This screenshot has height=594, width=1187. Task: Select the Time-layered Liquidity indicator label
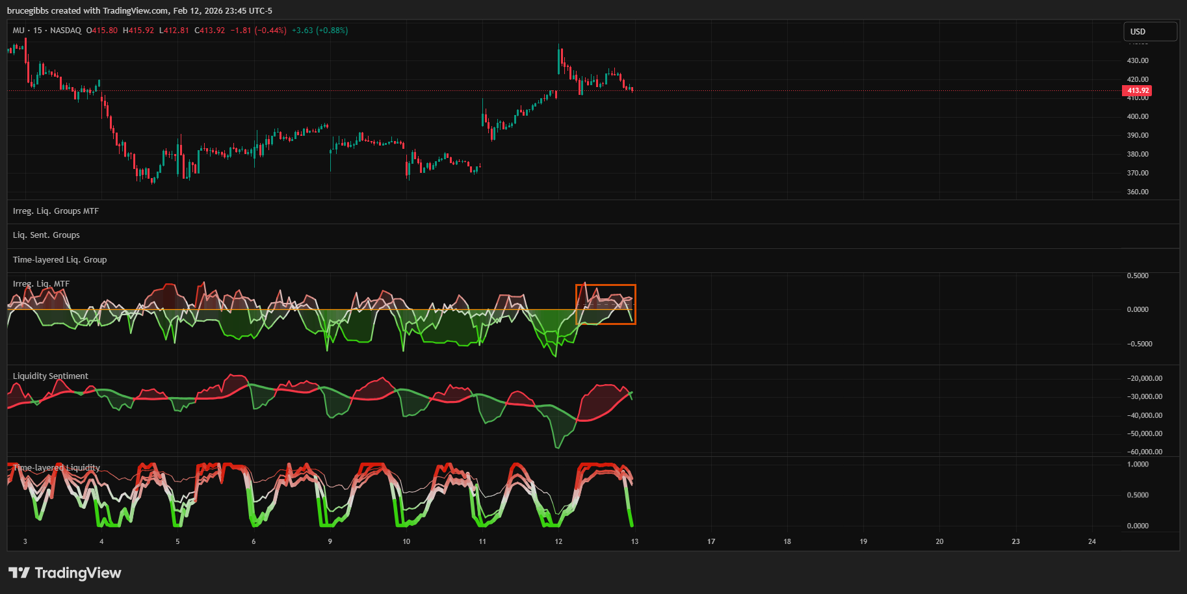57,468
